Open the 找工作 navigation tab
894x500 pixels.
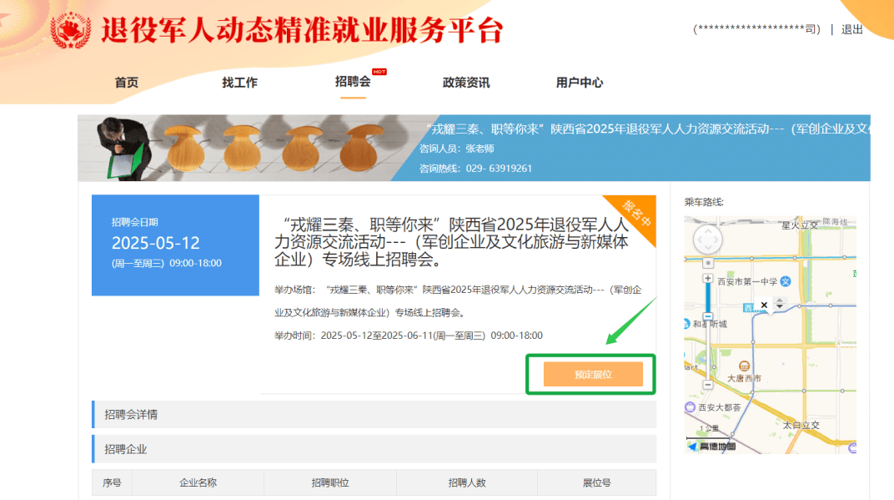(239, 83)
